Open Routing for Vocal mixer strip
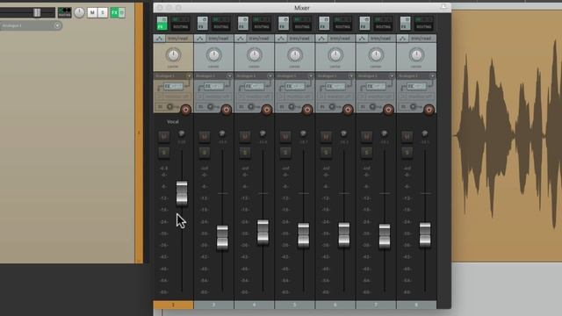Viewport: 562px width, 316px height. click(x=180, y=24)
